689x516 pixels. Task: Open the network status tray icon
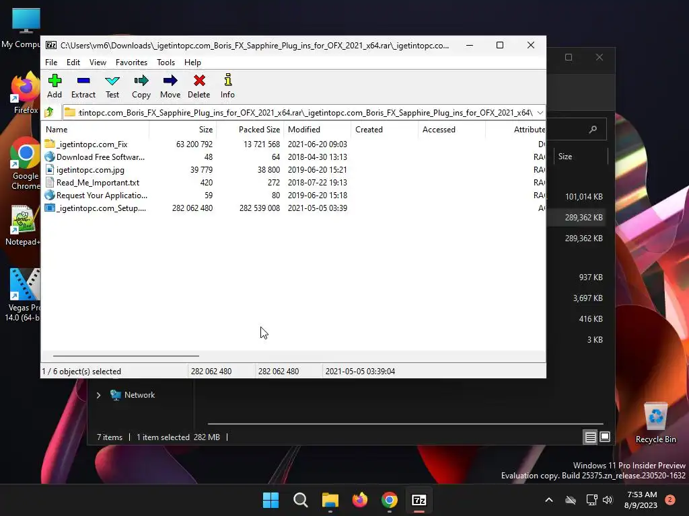tap(591, 500)
